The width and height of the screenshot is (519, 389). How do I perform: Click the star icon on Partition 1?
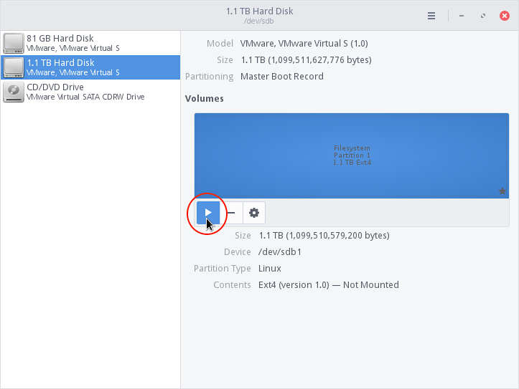502,191
